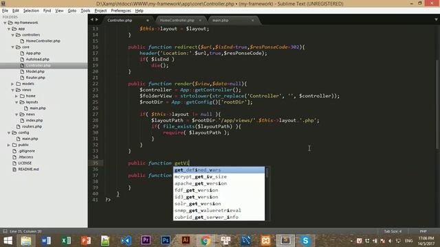Open XAMPP control panel taskbar icon

265,241
